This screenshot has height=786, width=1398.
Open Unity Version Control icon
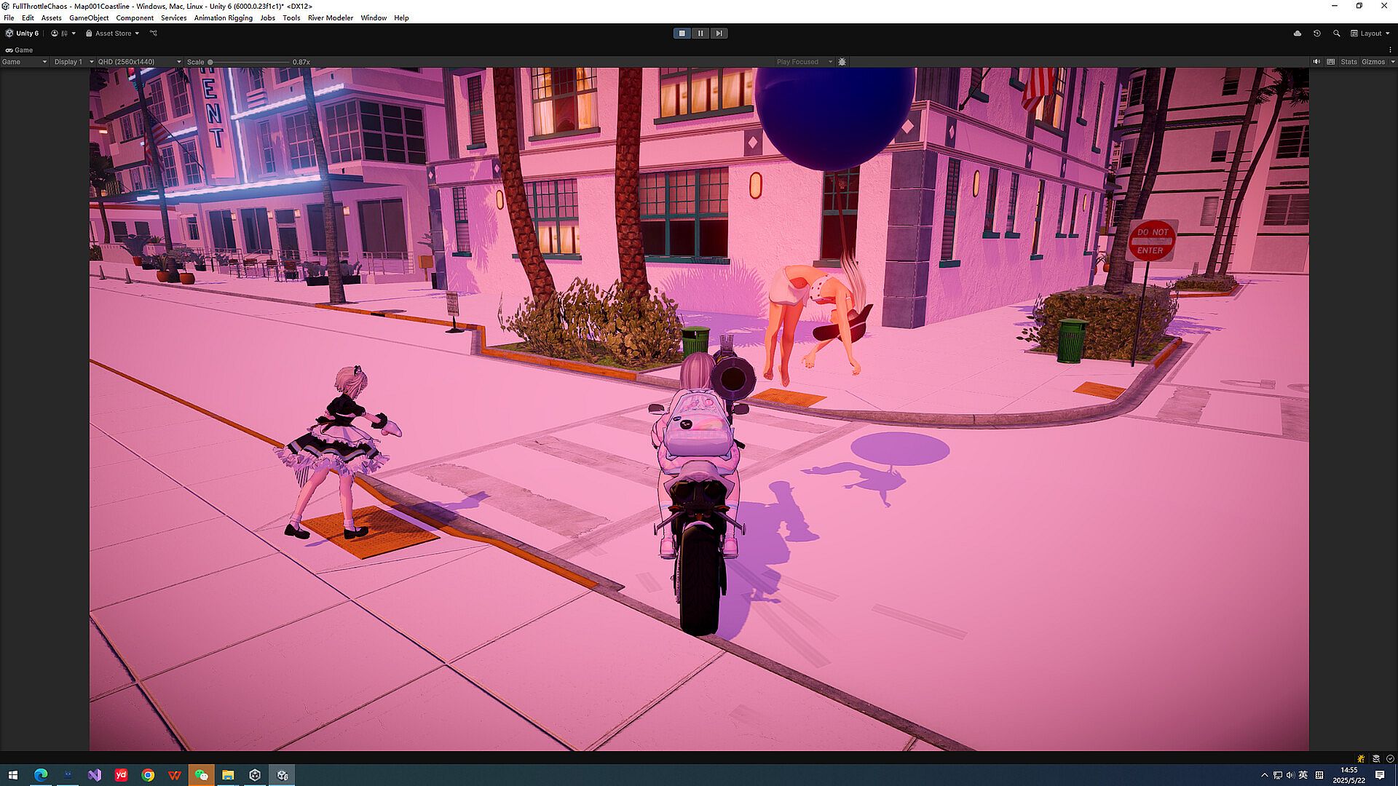(154, 33)
